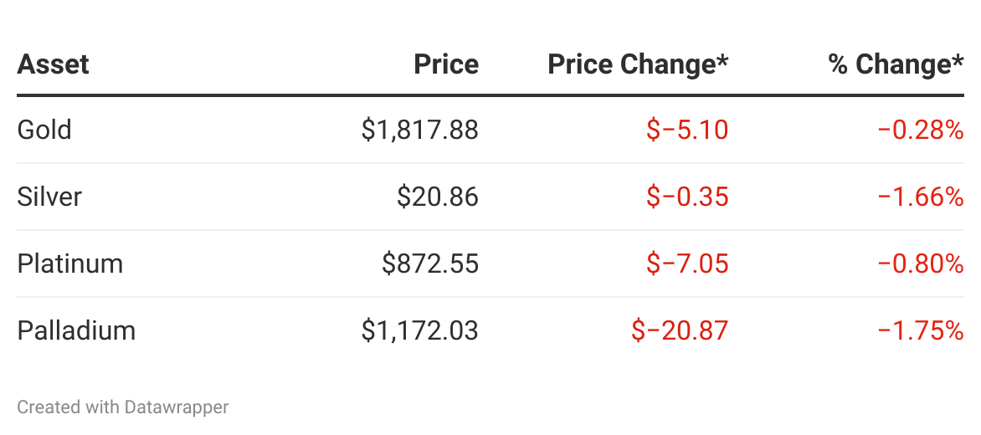Click Gold price change $-5.10
Screen dimensions: 981x435
(687, 130)
